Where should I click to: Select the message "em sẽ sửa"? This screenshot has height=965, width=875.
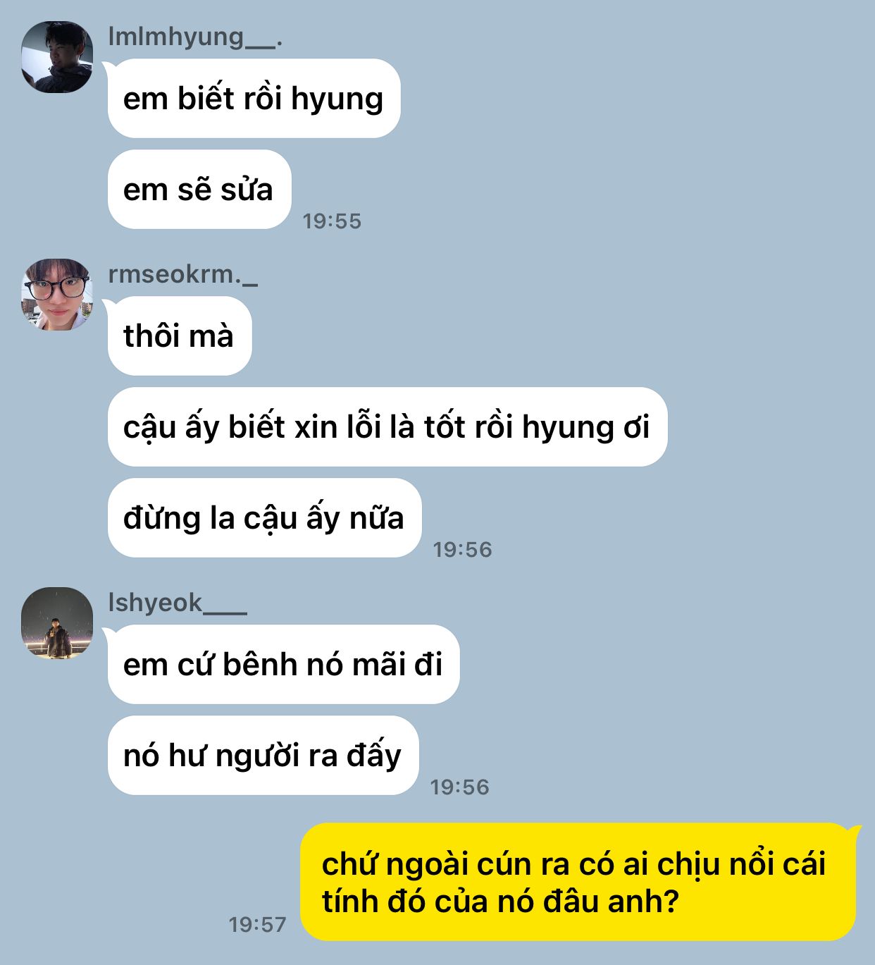point(199,190)
